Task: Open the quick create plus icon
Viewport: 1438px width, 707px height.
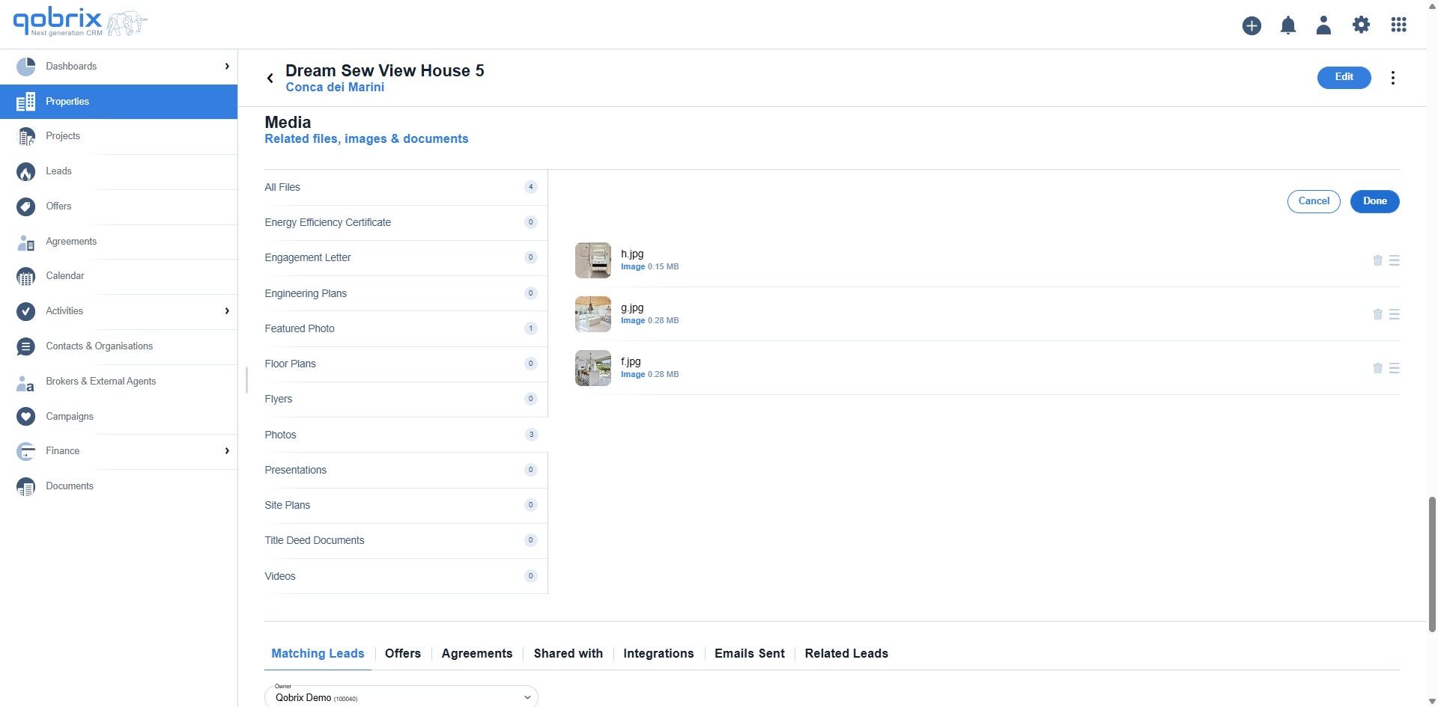Action: click(x=1252, y=25)
